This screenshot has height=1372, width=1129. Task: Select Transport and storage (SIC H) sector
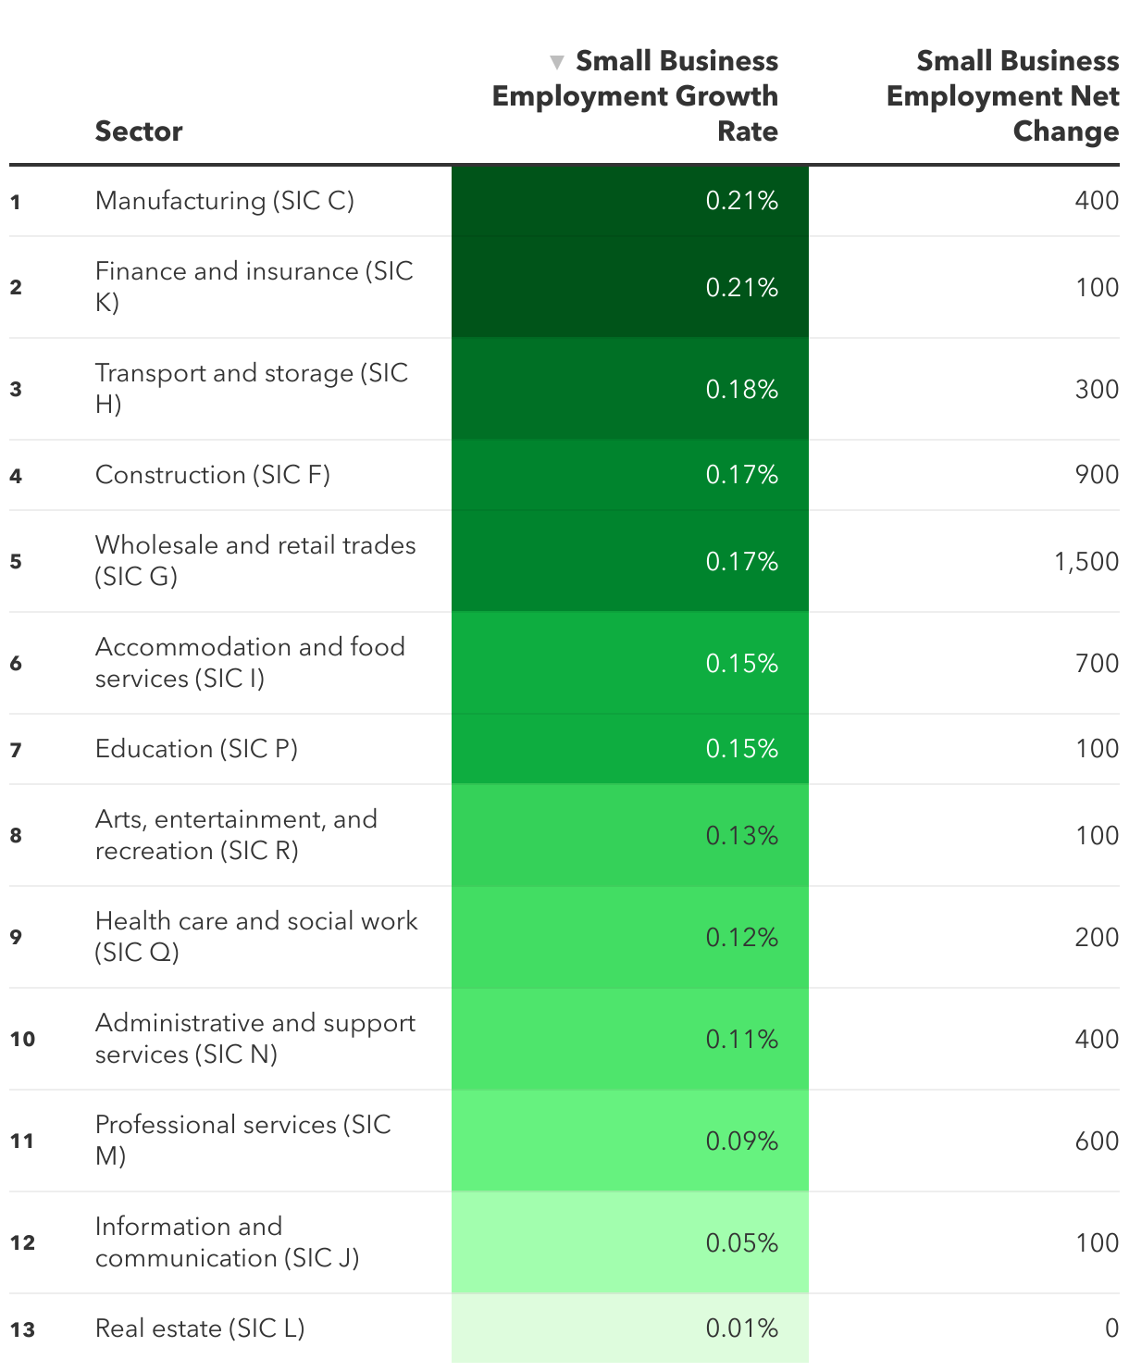[x=252, y=389]
